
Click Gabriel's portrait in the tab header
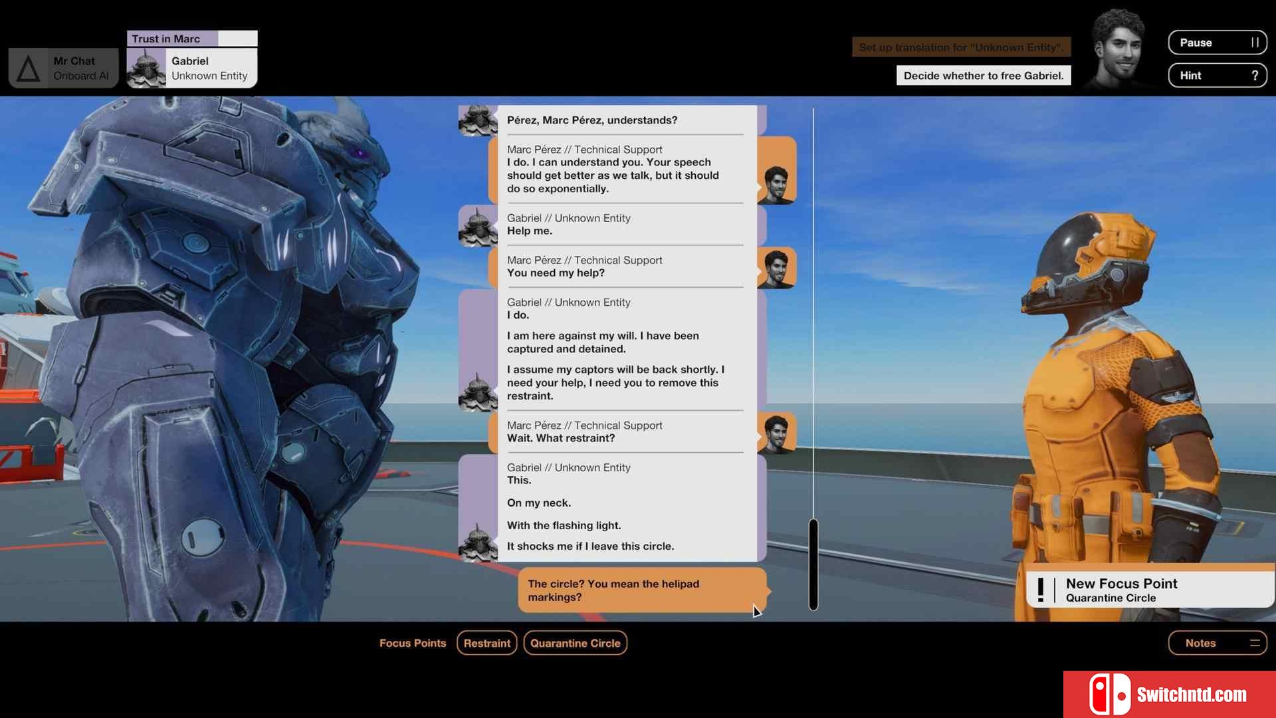coord(146,68)
